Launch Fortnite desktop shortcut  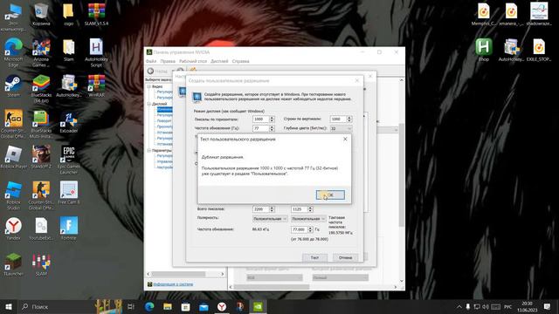[x=68, y=229]
